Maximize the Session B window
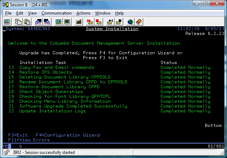The image size is (227, 158). point(206,3)
